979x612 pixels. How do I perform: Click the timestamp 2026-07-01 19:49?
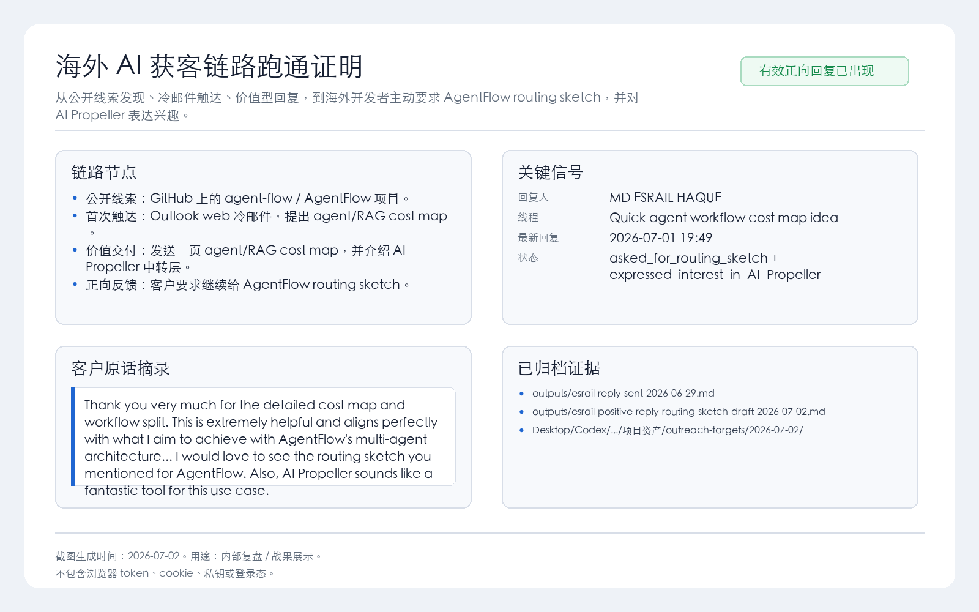coord(660,237)
